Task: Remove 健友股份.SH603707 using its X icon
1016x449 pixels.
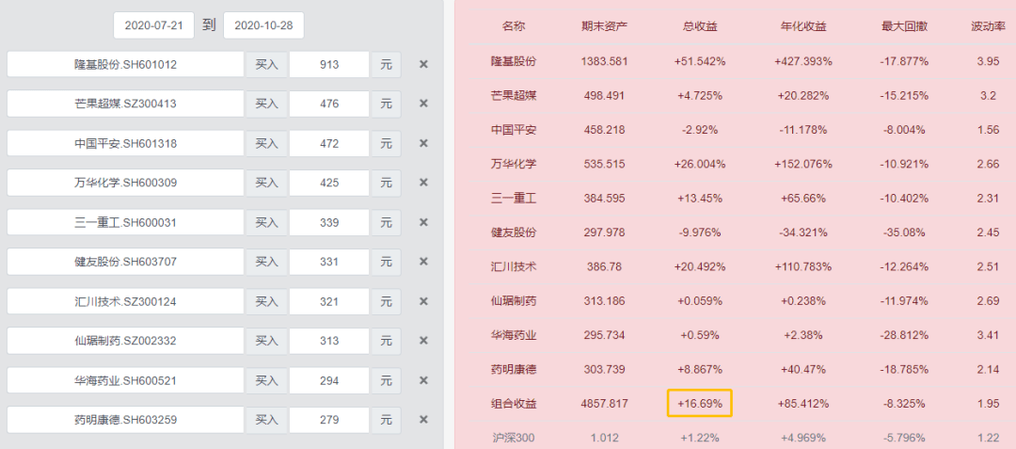Action: [423, 262]
